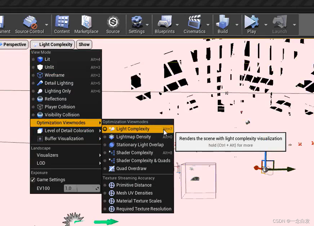
Task: Open the Light Complexity view mode dropdown
Action: point(52,45)
